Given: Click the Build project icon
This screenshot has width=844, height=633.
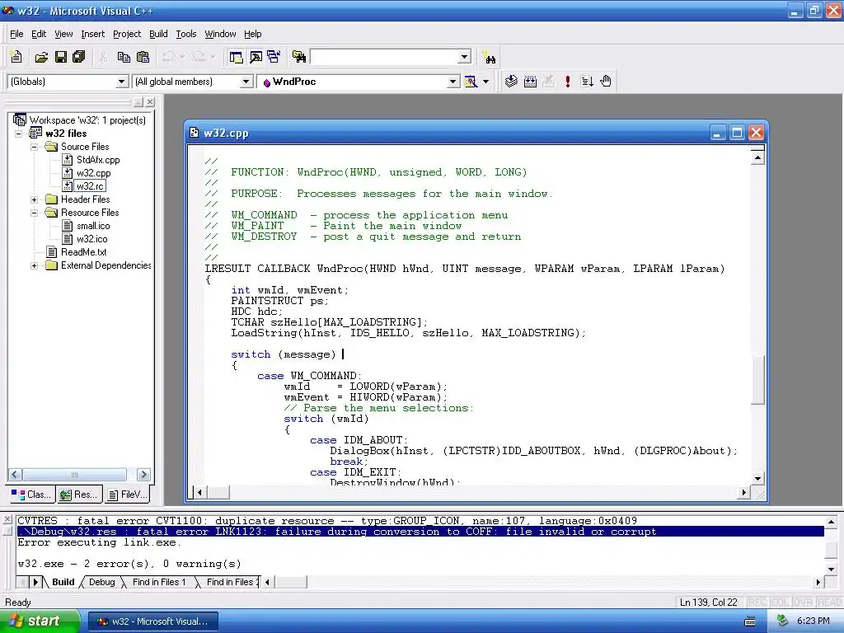Looking at the screenshot, I should [530, 82].
